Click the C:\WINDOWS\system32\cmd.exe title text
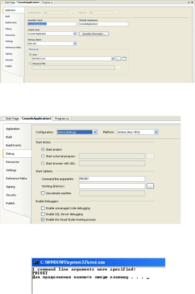Image resolution: width=195 pixels, height=294 pixels. pos(73,262)
